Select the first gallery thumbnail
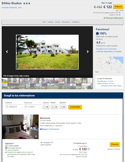Image resolution: width=125 pixels, height=162 pixels. pyautogui.click(x=5, y=81)
